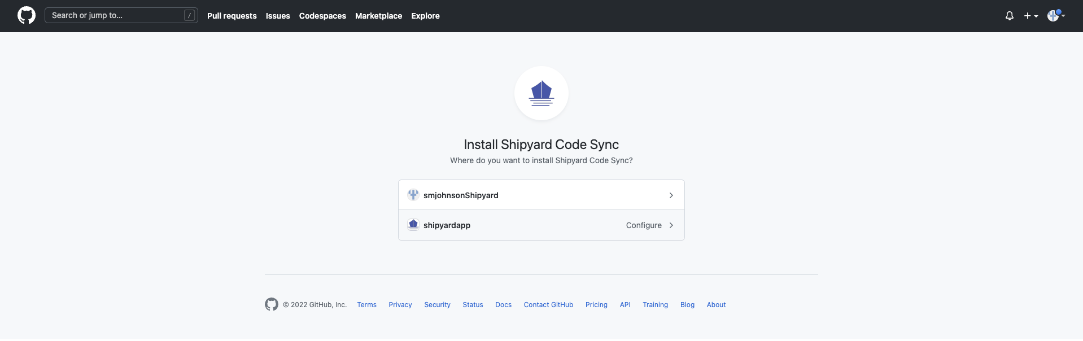Click the chevron on the smjohnsonShipyard row
The image size is (1083, 341).
click(671, 195)
